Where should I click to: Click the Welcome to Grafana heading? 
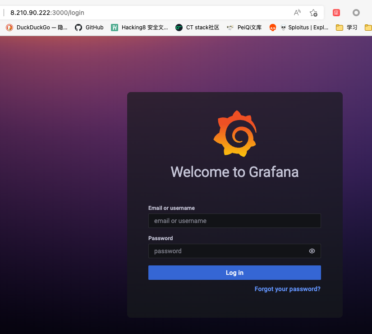(234, 172)
